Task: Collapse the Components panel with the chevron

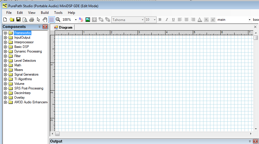Action: pos(39,27)
